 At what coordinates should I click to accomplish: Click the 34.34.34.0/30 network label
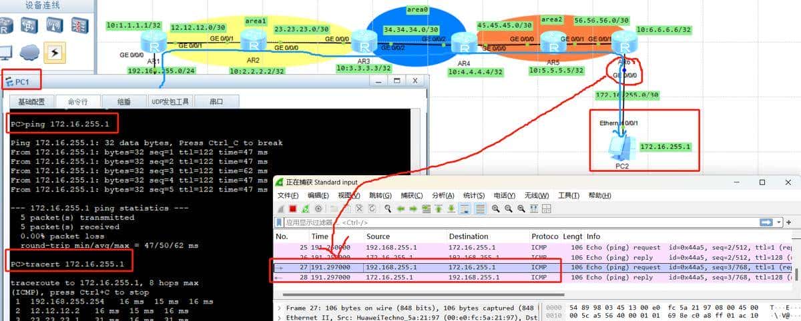tap(411, 30)
